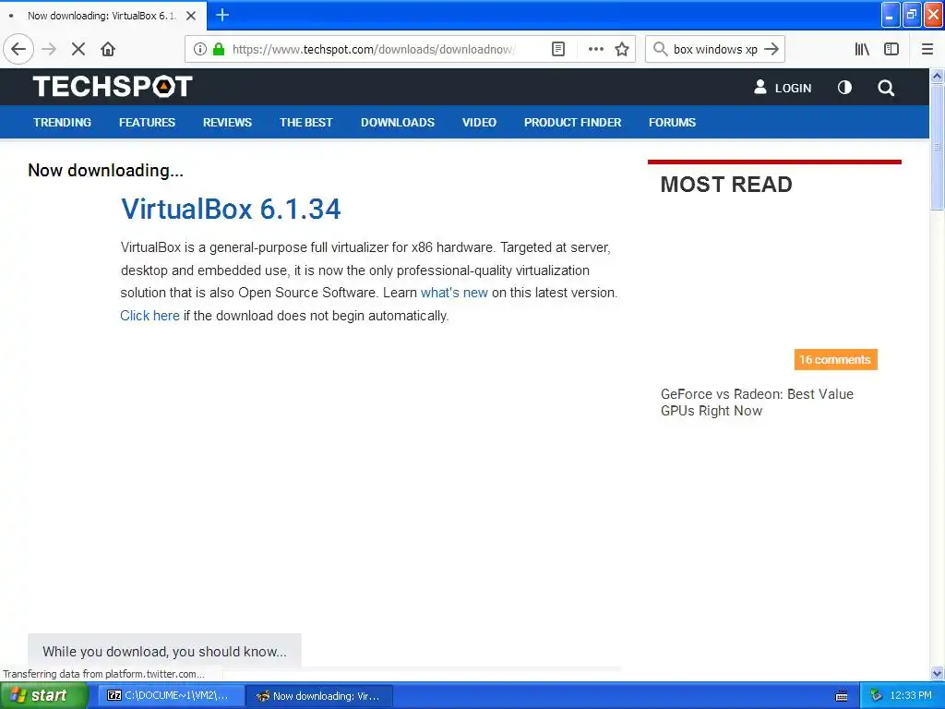Open the FEATURES section

coord(147,123)
